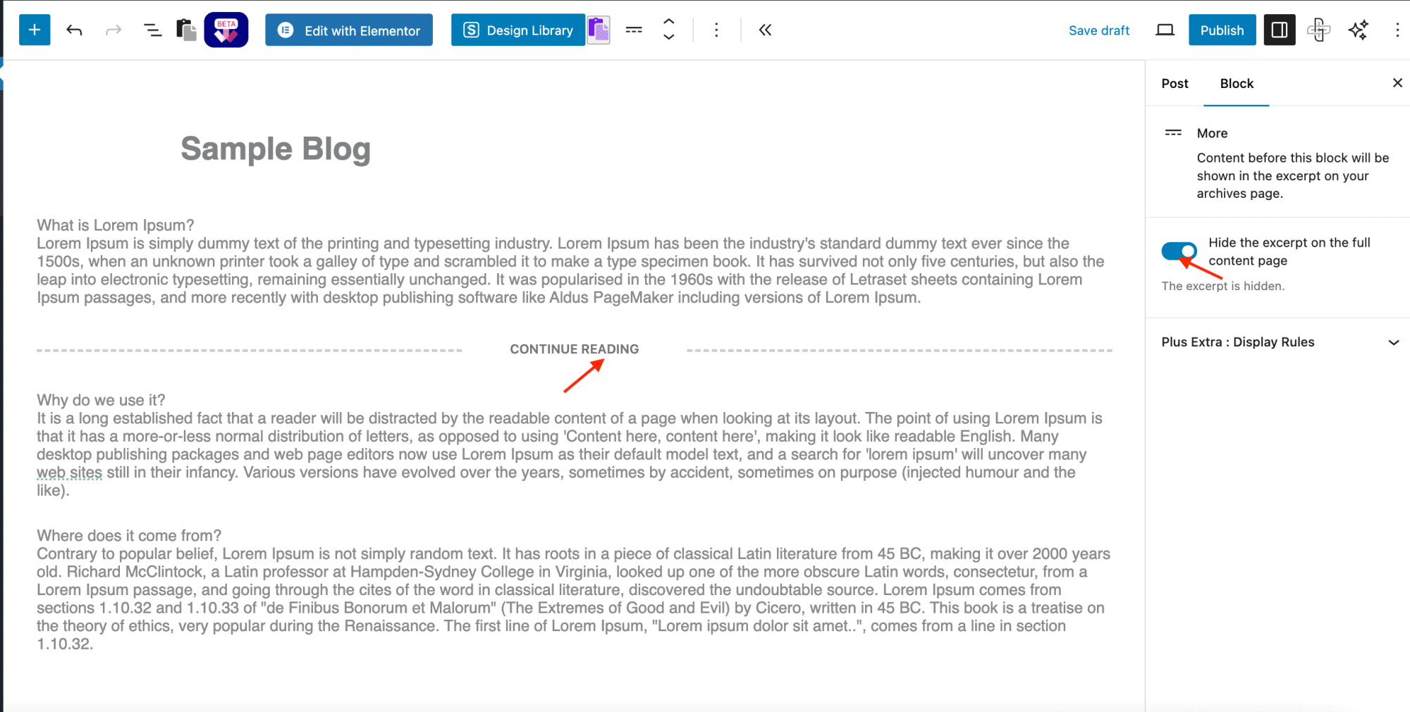Click the purple clipboard icon beside Design Library
1410x712 pixels.
click(599, 30)
